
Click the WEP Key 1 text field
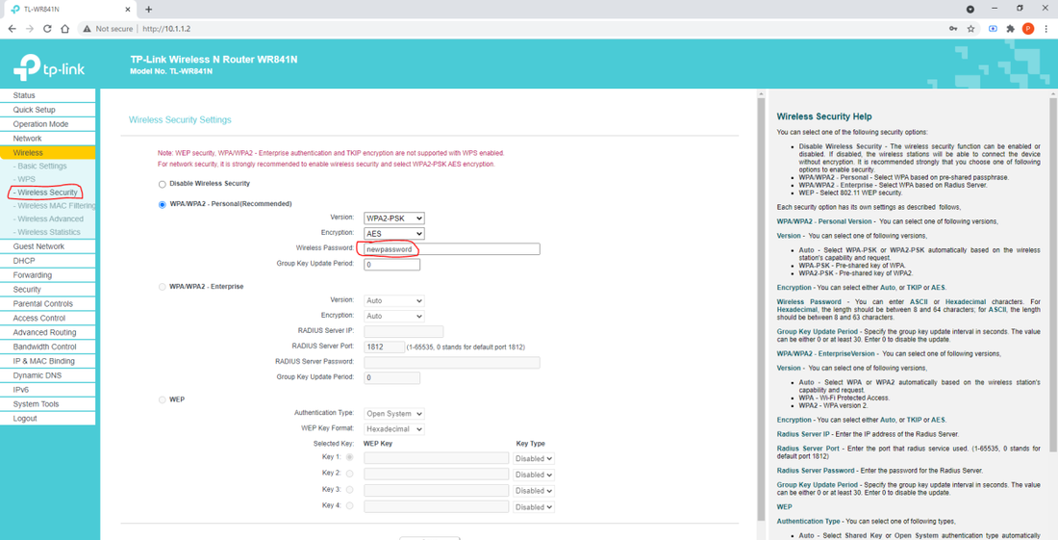(437, 458)
